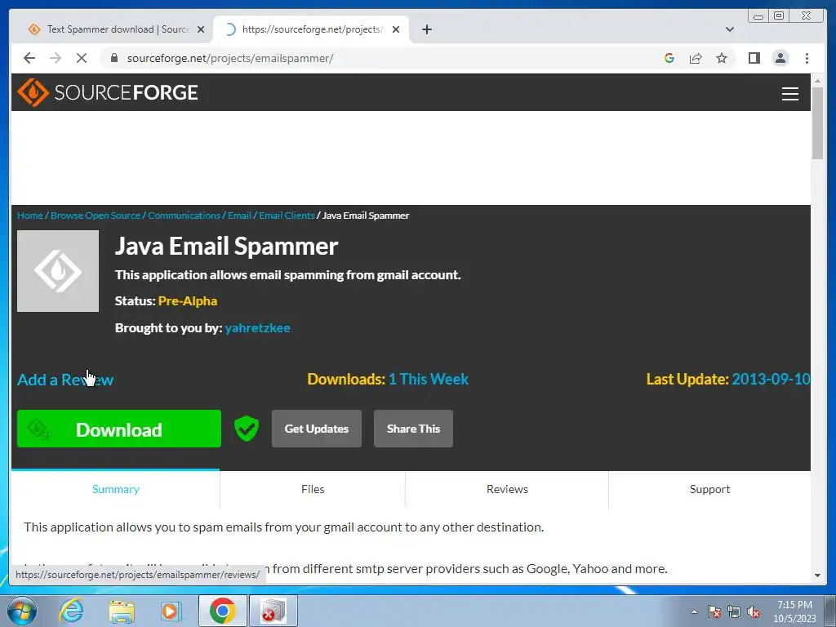Click the Home breadcrumb link
The height and width of the screenshot is (627, 836).
coord(30,216)
